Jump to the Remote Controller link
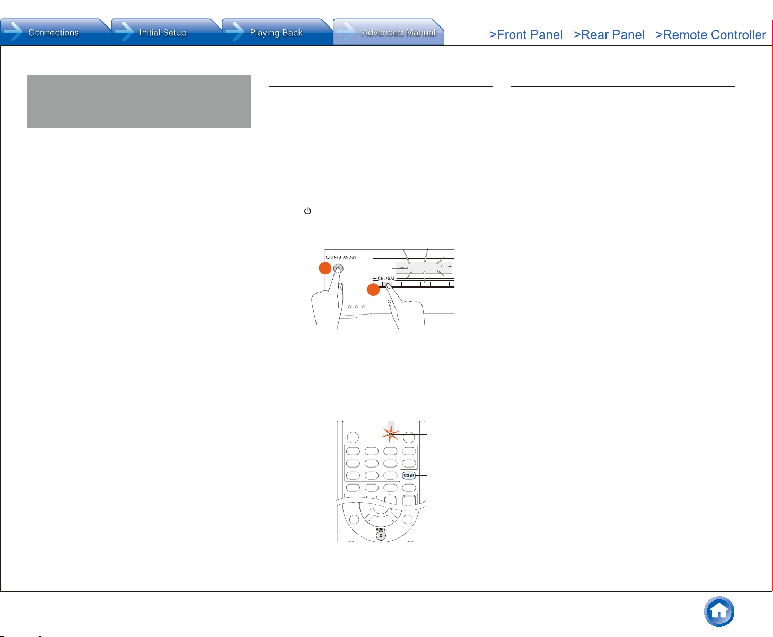This screenshot has width=773, height=637. pos(711,35)
